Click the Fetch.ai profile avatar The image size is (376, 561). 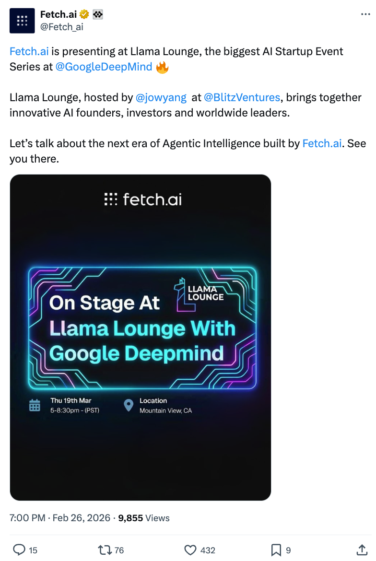pos(22,21)
